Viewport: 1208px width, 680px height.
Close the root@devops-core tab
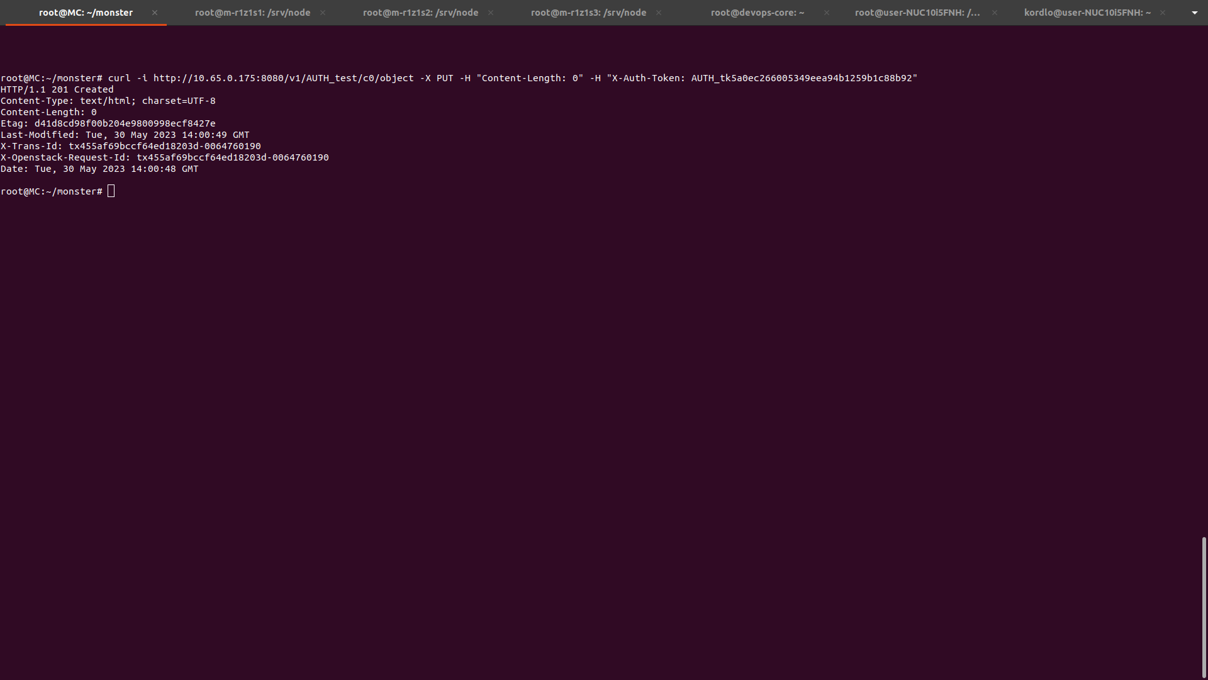(x=827, y=13)
